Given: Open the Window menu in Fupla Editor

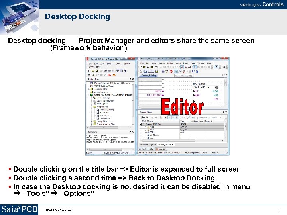Looking at the screenshot, I should point(201,63).
